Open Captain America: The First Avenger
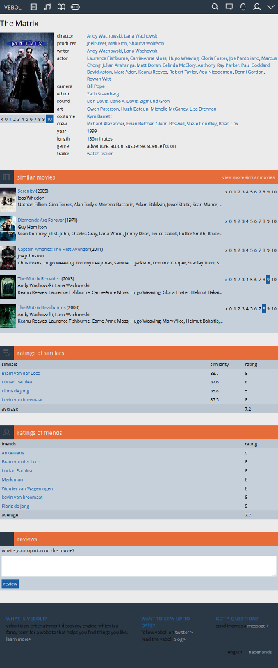Viewport: 278px width, 668px height. [x=54, y=249]
